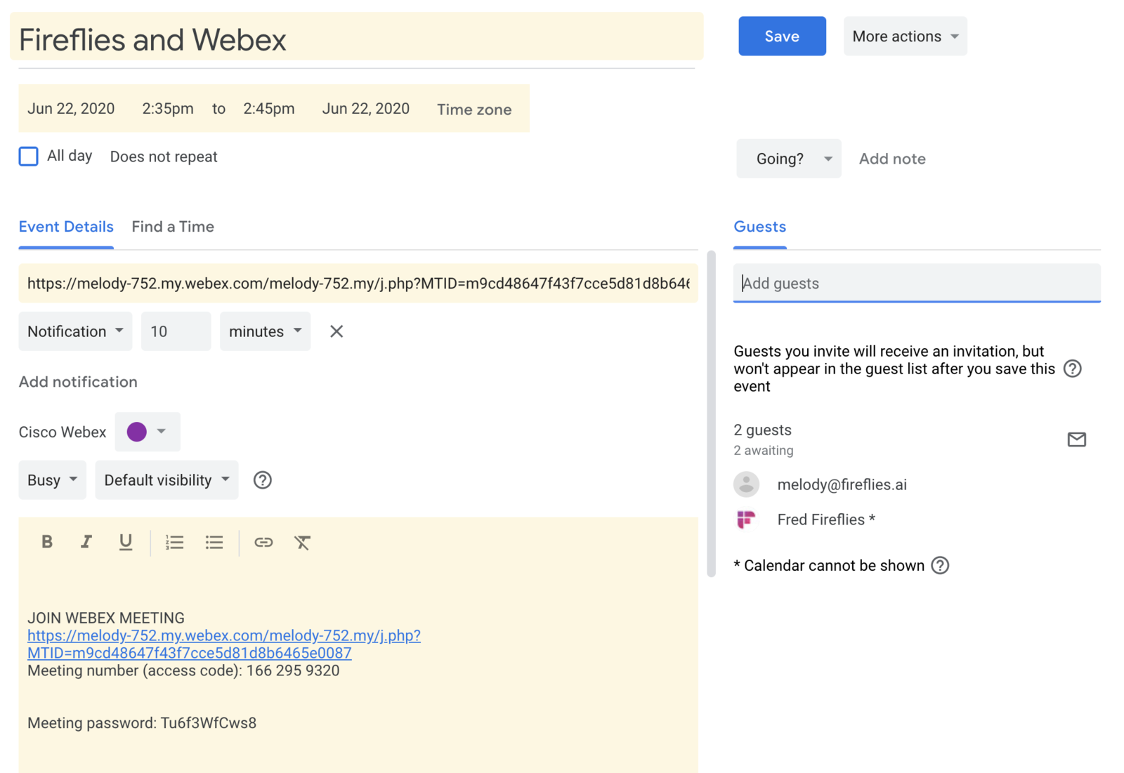Click Fred Fireflies guest logo icon
Viewport: 1124px width, 773px height.
pyautogui.click(x=746, y=520)
